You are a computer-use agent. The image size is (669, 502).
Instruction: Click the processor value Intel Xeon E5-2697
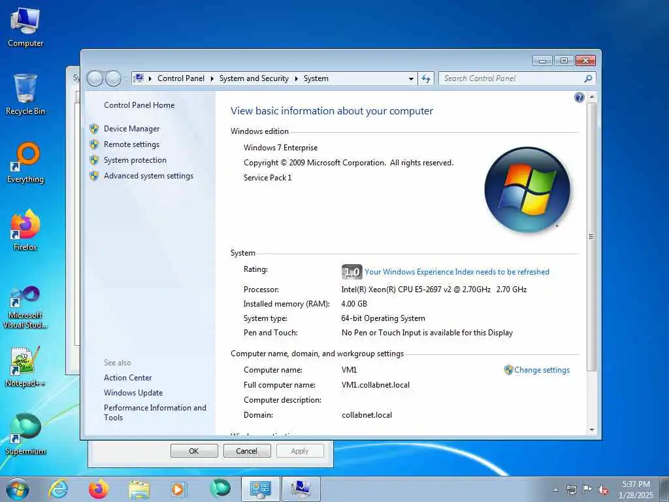pos(434,290)
